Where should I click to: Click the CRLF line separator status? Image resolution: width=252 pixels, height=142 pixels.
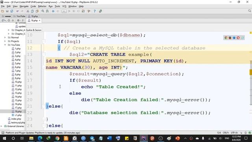(226, 133)
